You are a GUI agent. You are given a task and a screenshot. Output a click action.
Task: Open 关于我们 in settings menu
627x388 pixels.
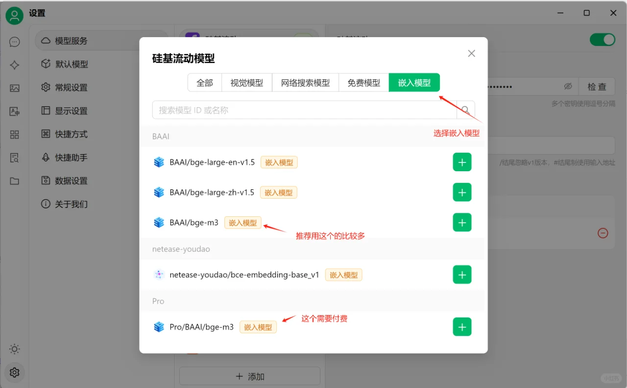(x=72, y=204)
